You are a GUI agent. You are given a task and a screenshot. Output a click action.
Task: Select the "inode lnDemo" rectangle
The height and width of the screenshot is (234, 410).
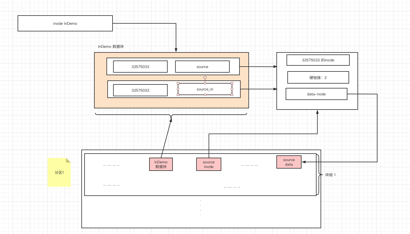click(x=65, y=23)
